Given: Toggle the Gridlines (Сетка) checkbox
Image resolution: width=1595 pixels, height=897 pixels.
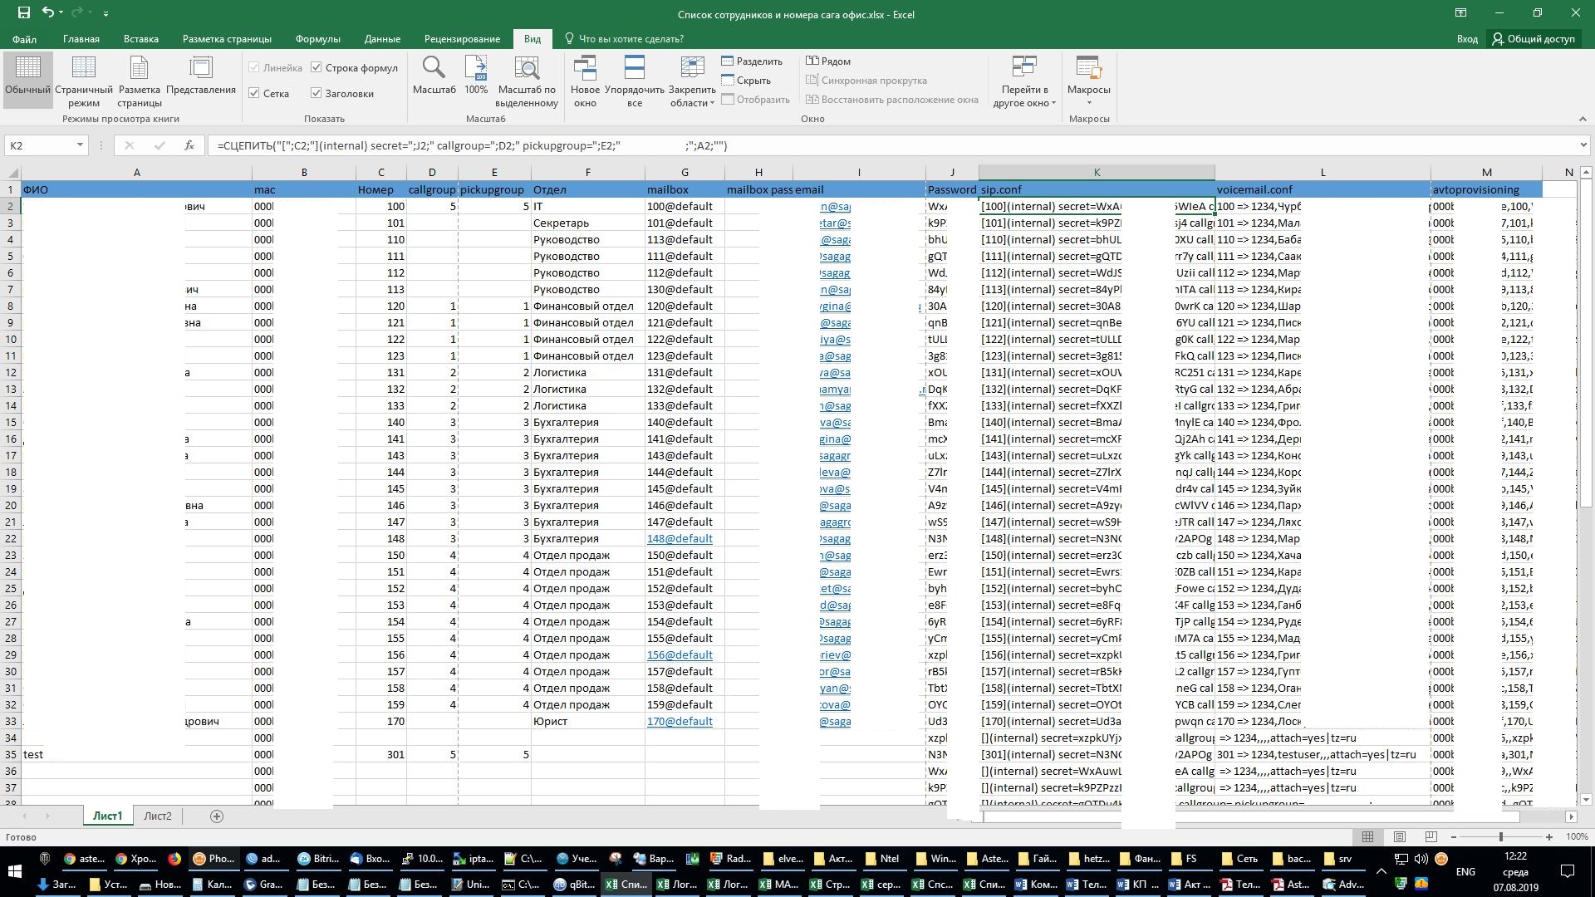Looking at the screenshot, I should [254, 93].
